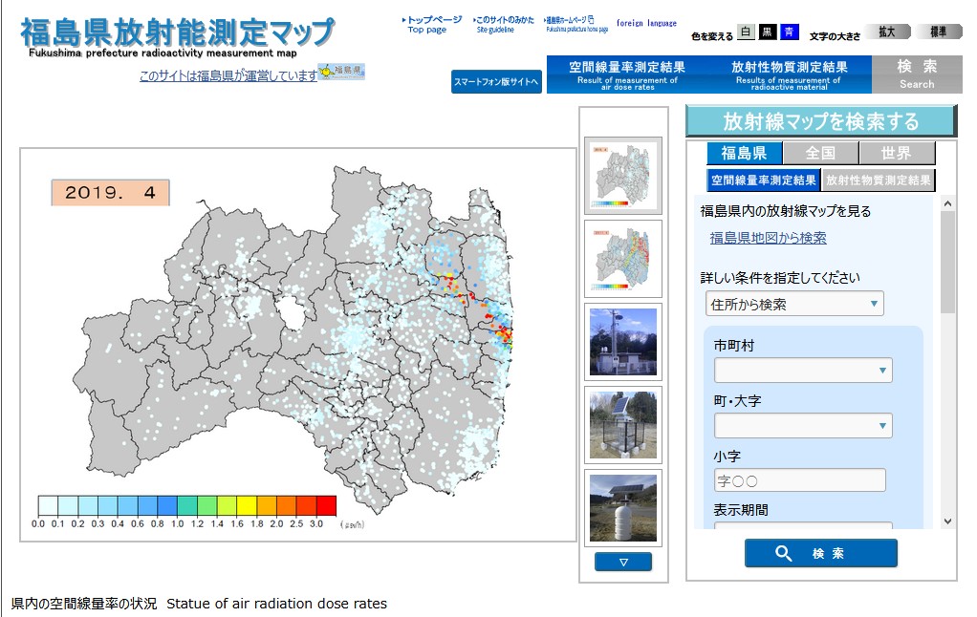Screen dimensions: 977x617
Task: Open Fukushima prefecture home page link
Action: 575,24
